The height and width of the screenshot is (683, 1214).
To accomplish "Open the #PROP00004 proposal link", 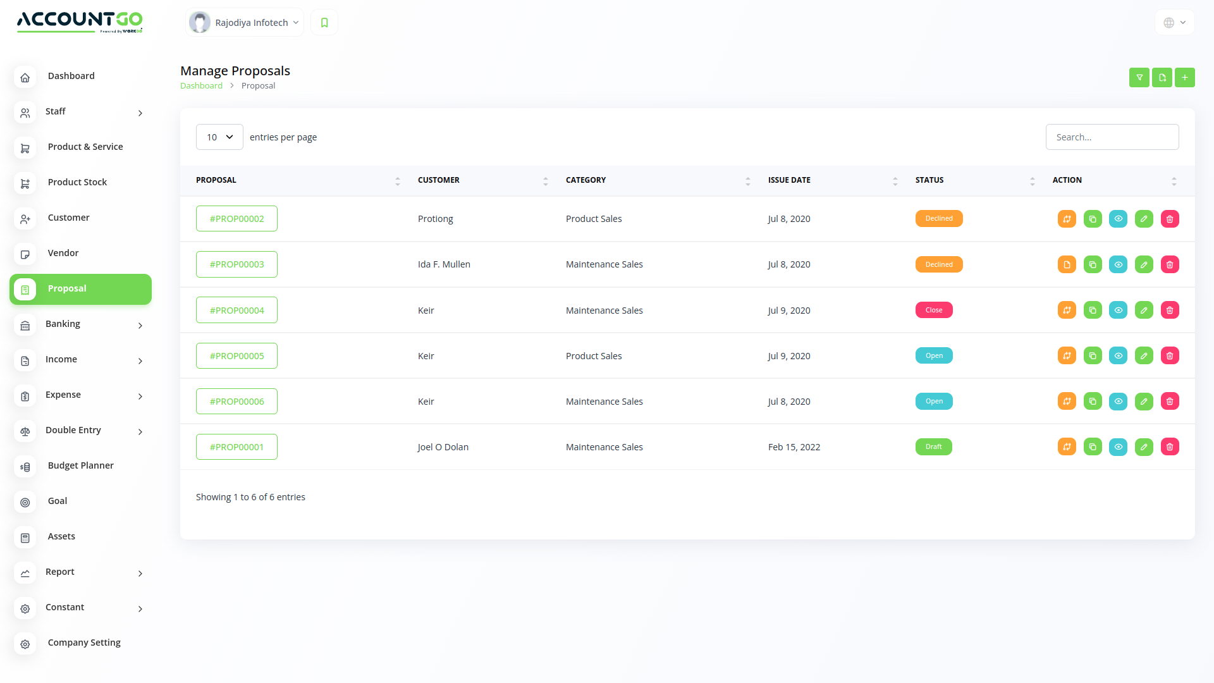I will click(x=236, y=310).
